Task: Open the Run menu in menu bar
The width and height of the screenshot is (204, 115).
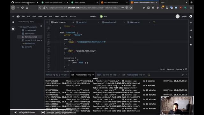Action: (x=51, y=16)
